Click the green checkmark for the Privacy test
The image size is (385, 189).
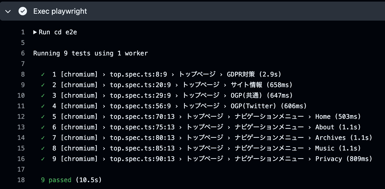(x=43, y=159)
